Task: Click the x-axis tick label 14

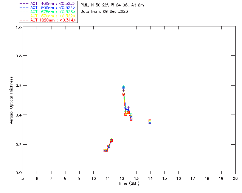Action: (x=150, y=179)
